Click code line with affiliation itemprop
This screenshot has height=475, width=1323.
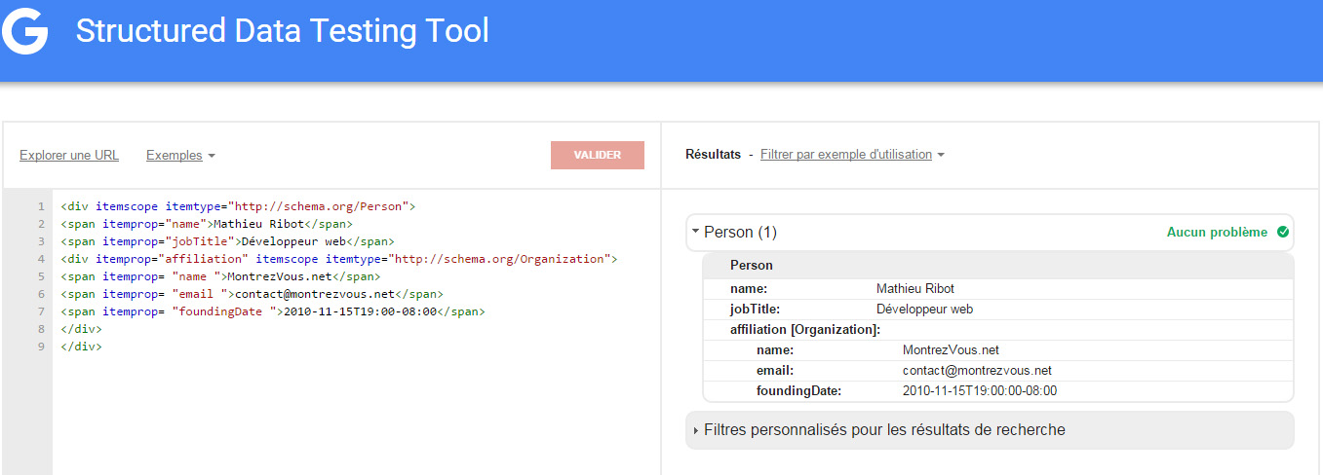point(340,259)
